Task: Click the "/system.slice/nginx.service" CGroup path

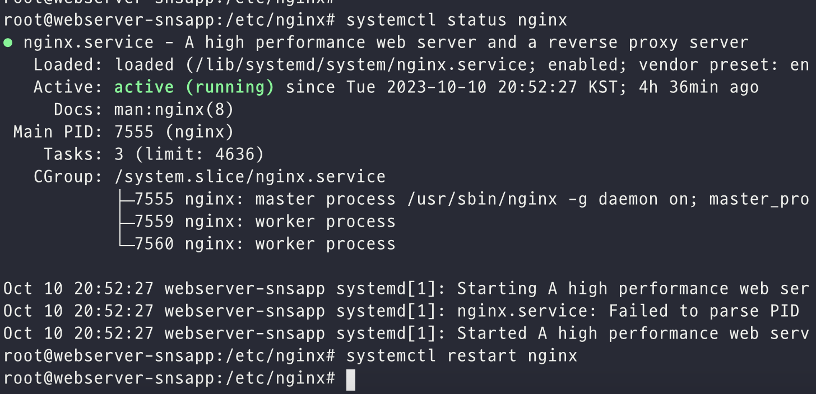Action: tap(250, 177)
